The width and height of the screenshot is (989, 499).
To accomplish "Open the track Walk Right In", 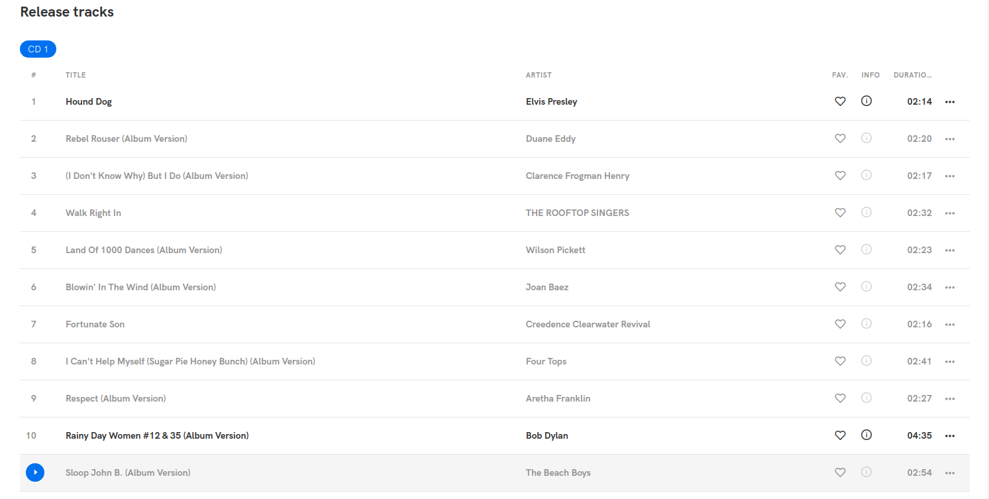I will coord(93,213).
